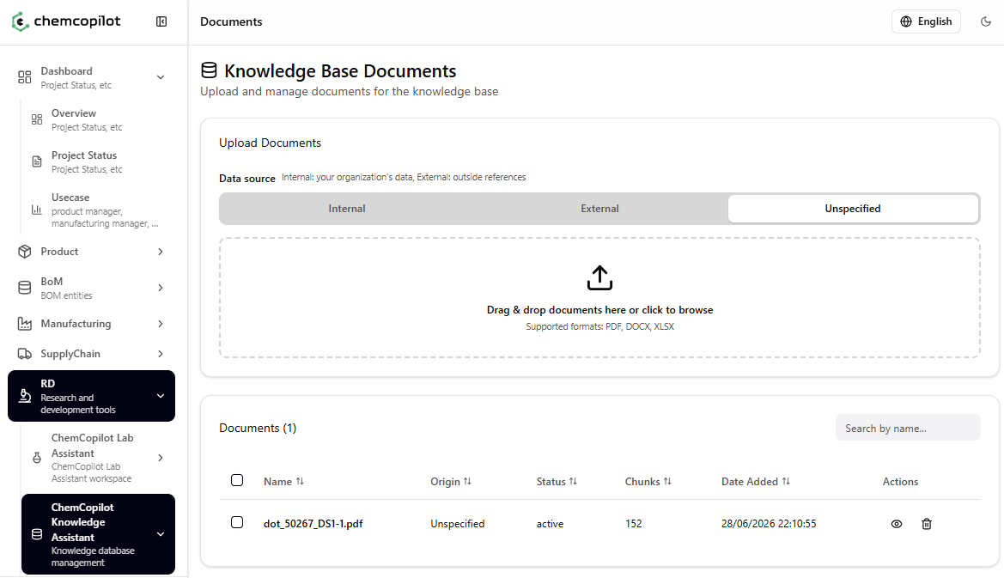Check the dot_50267_DS1-1.pdf row checkbox

(237, 522)
